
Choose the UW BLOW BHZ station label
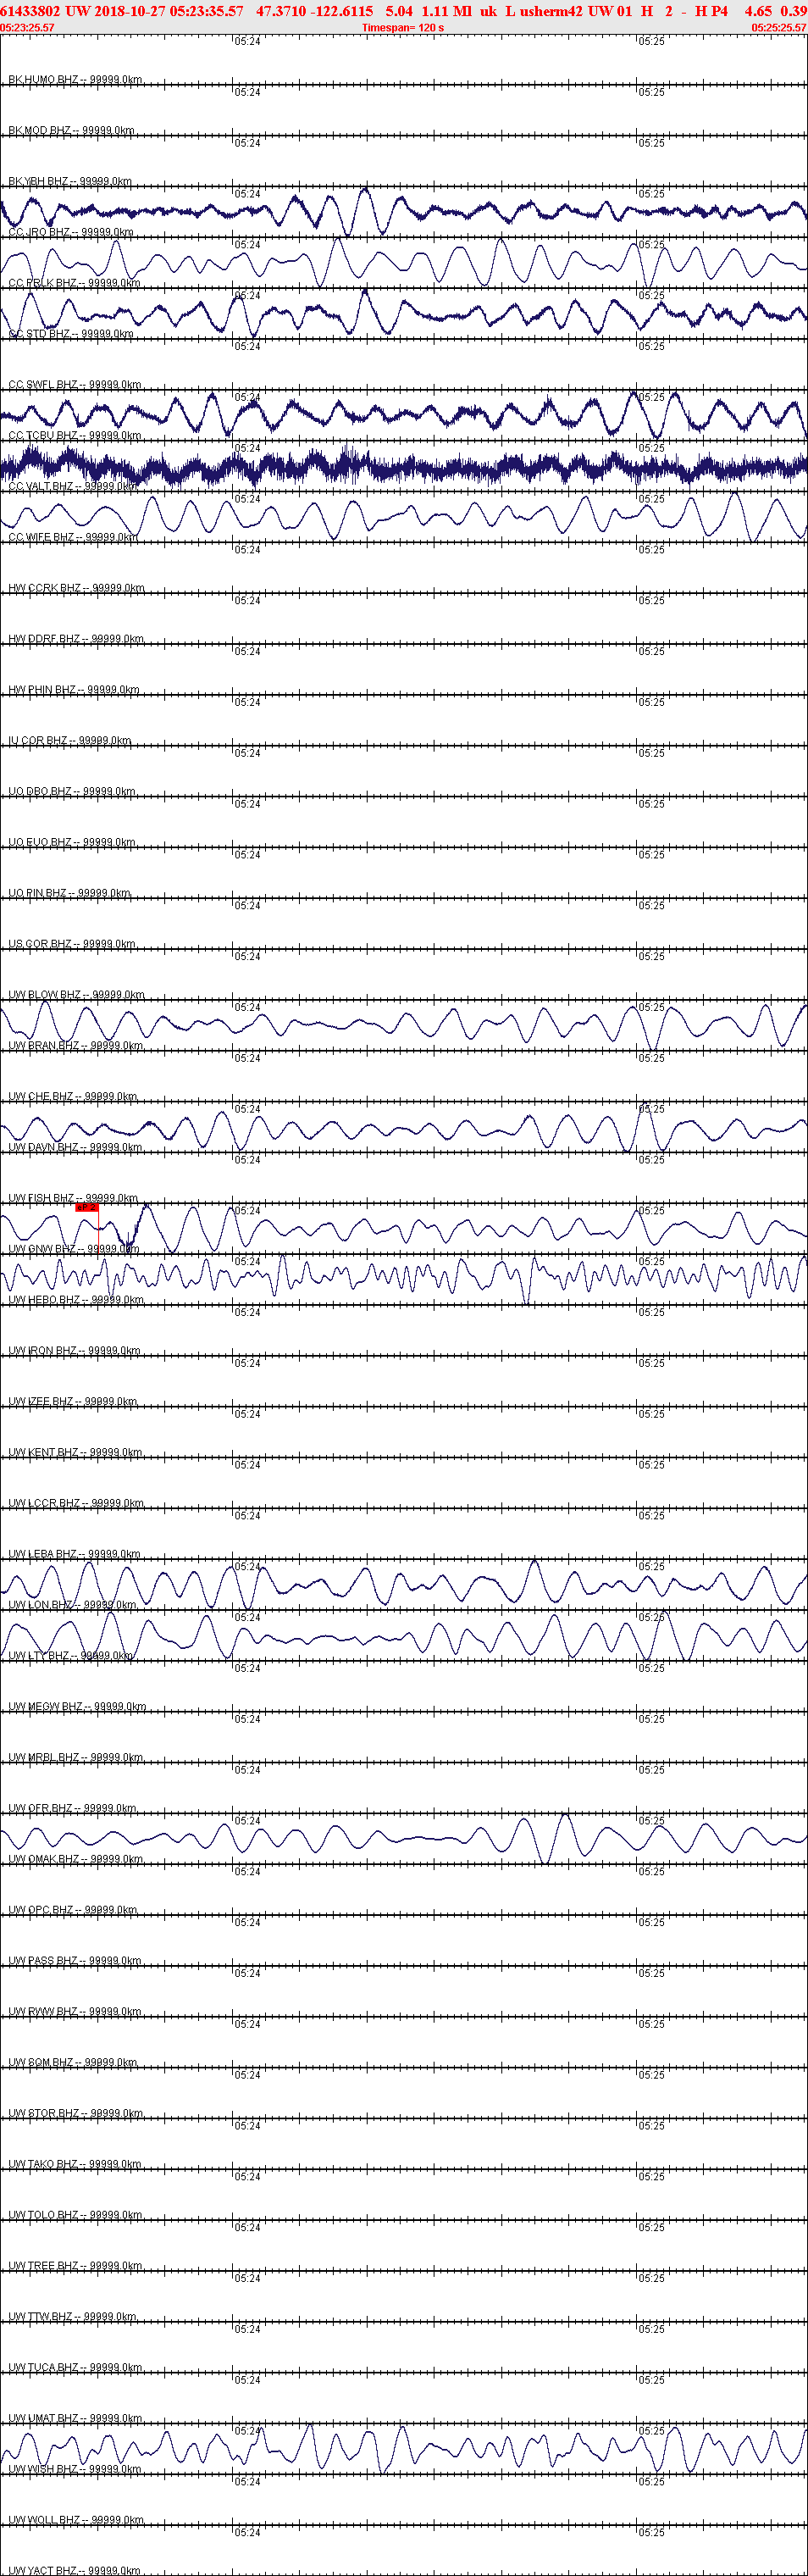(x=76, y=995)
